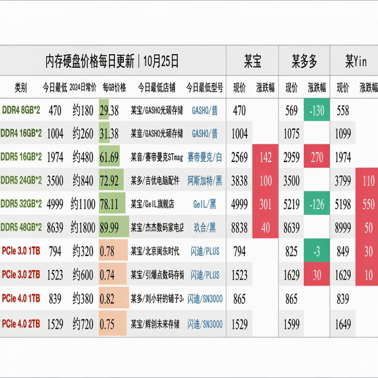
Task: Select the 'DDR5 16GB*2' row label
Action: coord(21,157)
